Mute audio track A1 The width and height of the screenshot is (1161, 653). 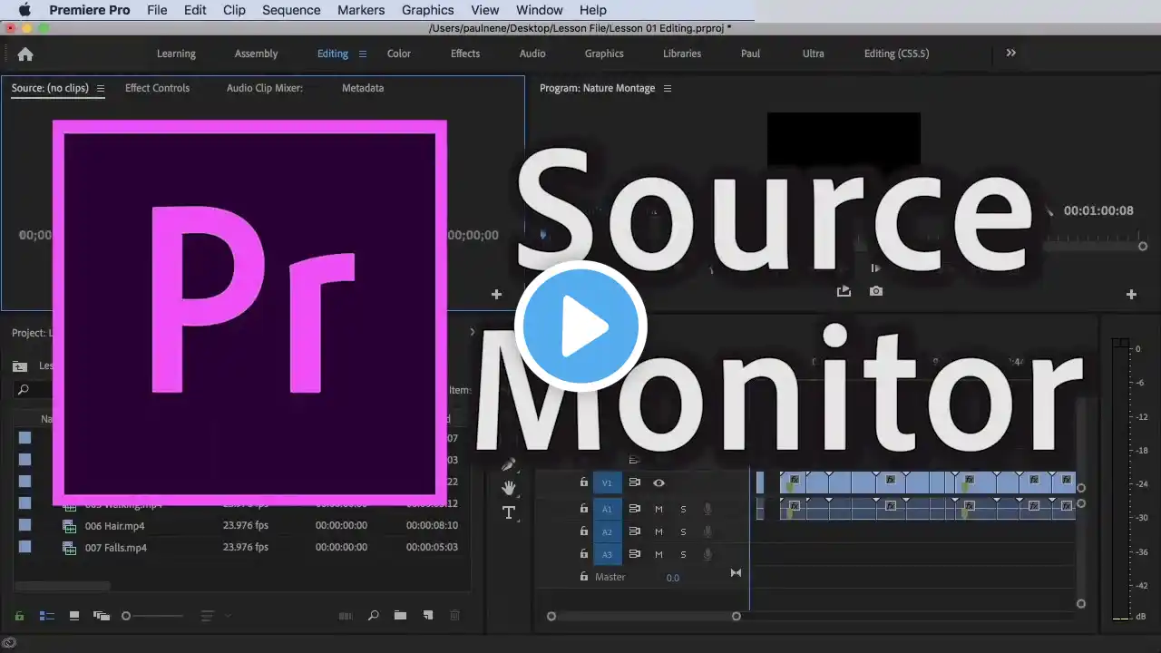pos(659,510)
